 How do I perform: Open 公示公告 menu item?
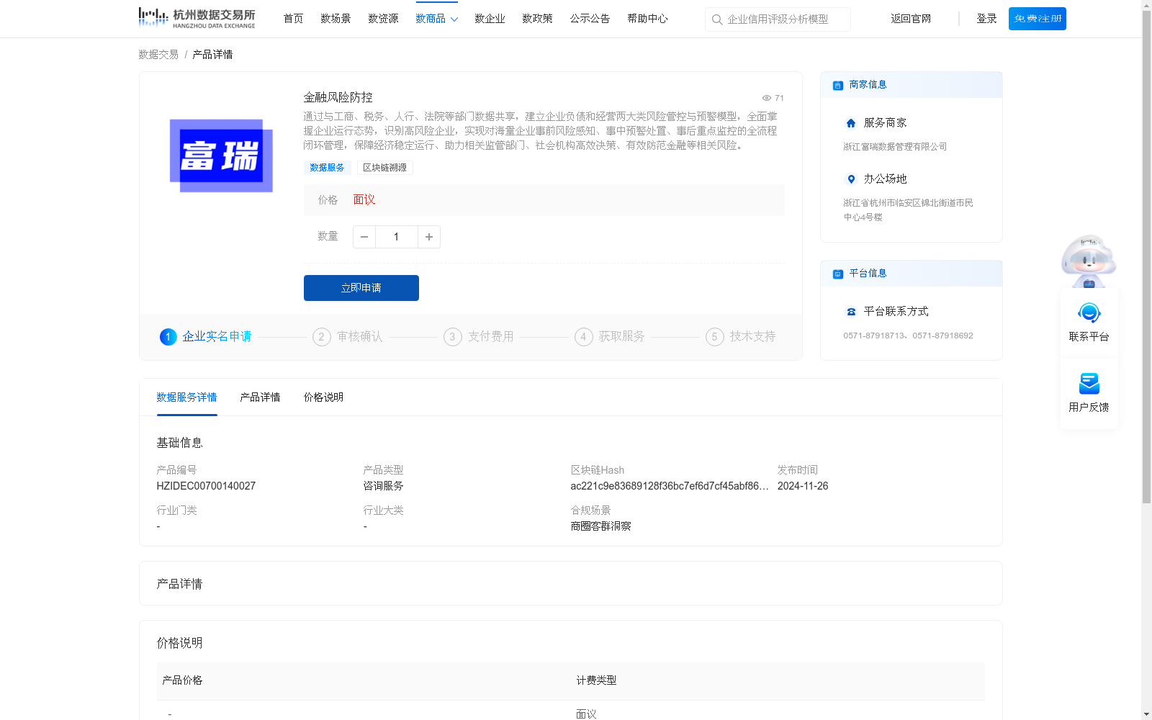pyautogui.click(x=590, y=19)
